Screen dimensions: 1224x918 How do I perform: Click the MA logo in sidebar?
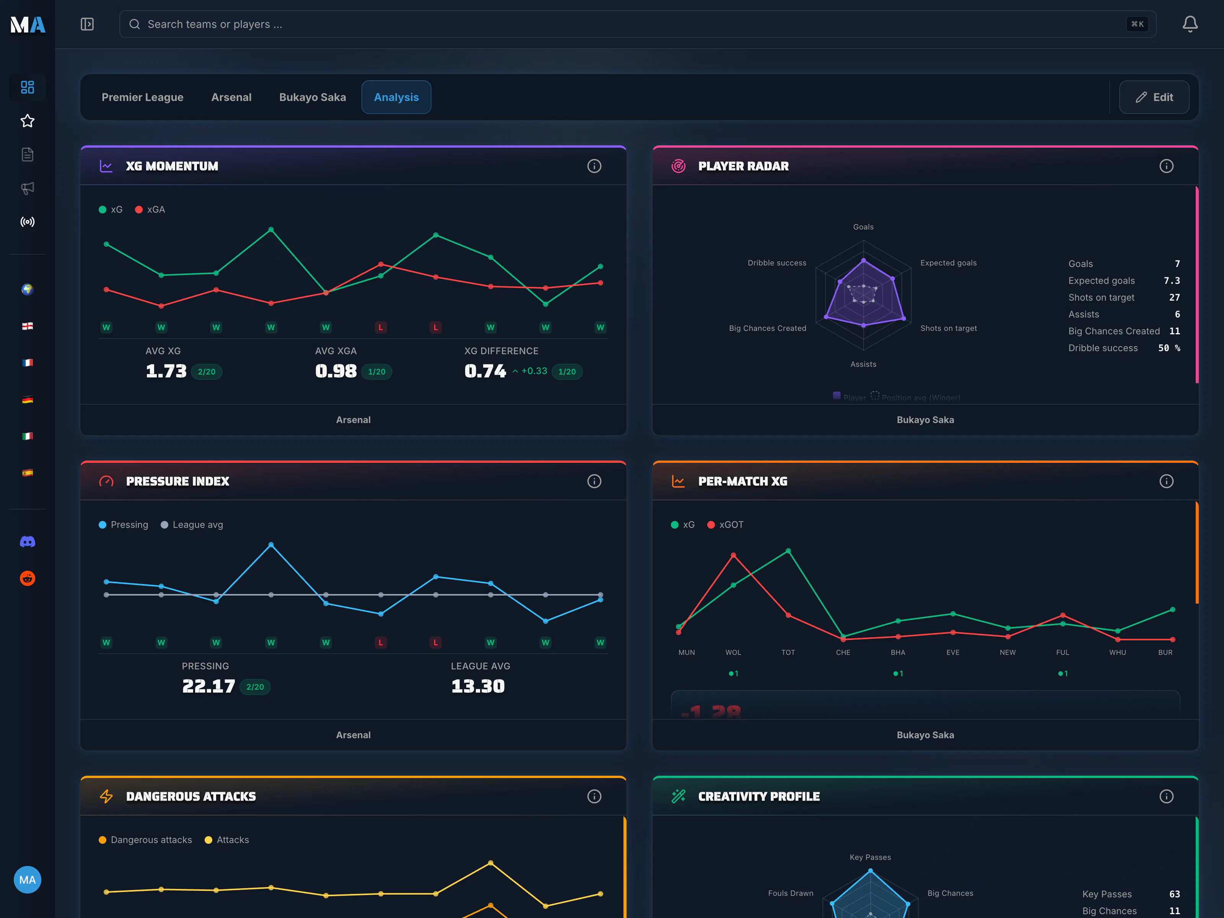tap(28, 24)
